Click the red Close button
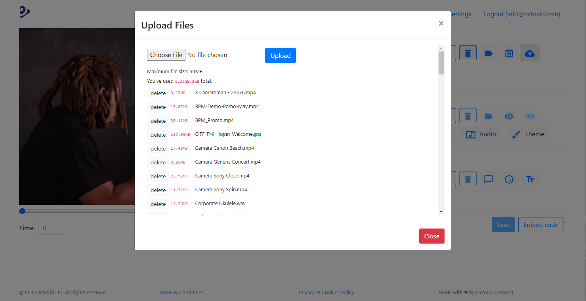 (432, 236)
